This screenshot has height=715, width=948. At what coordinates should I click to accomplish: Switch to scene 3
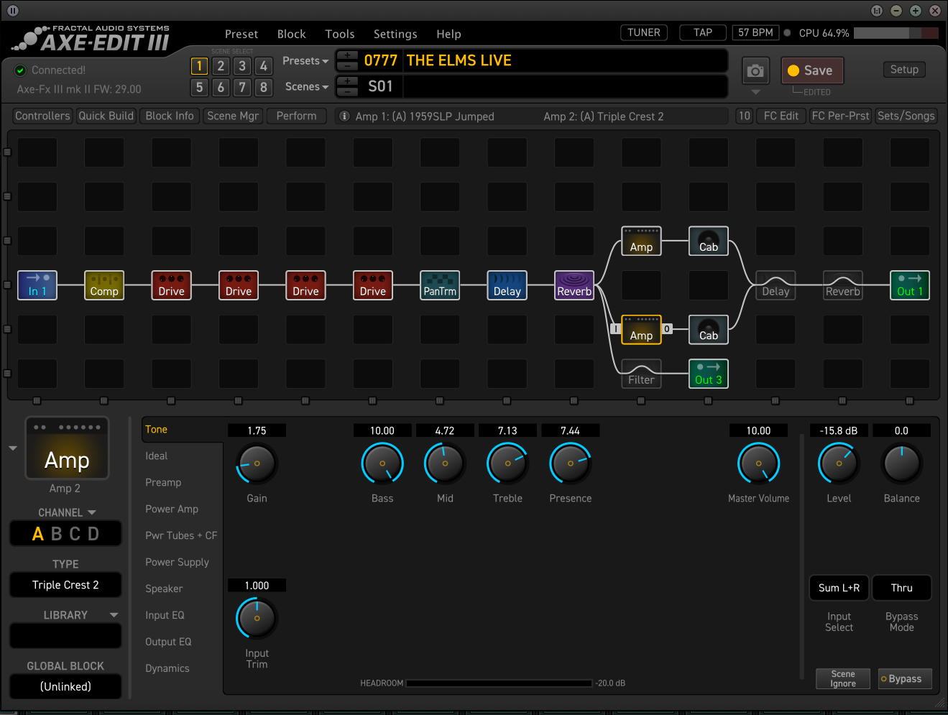click(x=242, y=66)
